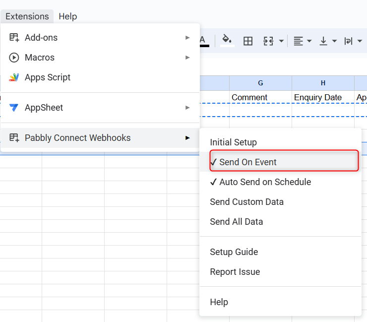Open the Text wrapping dropdown arrow

[360, 41]
